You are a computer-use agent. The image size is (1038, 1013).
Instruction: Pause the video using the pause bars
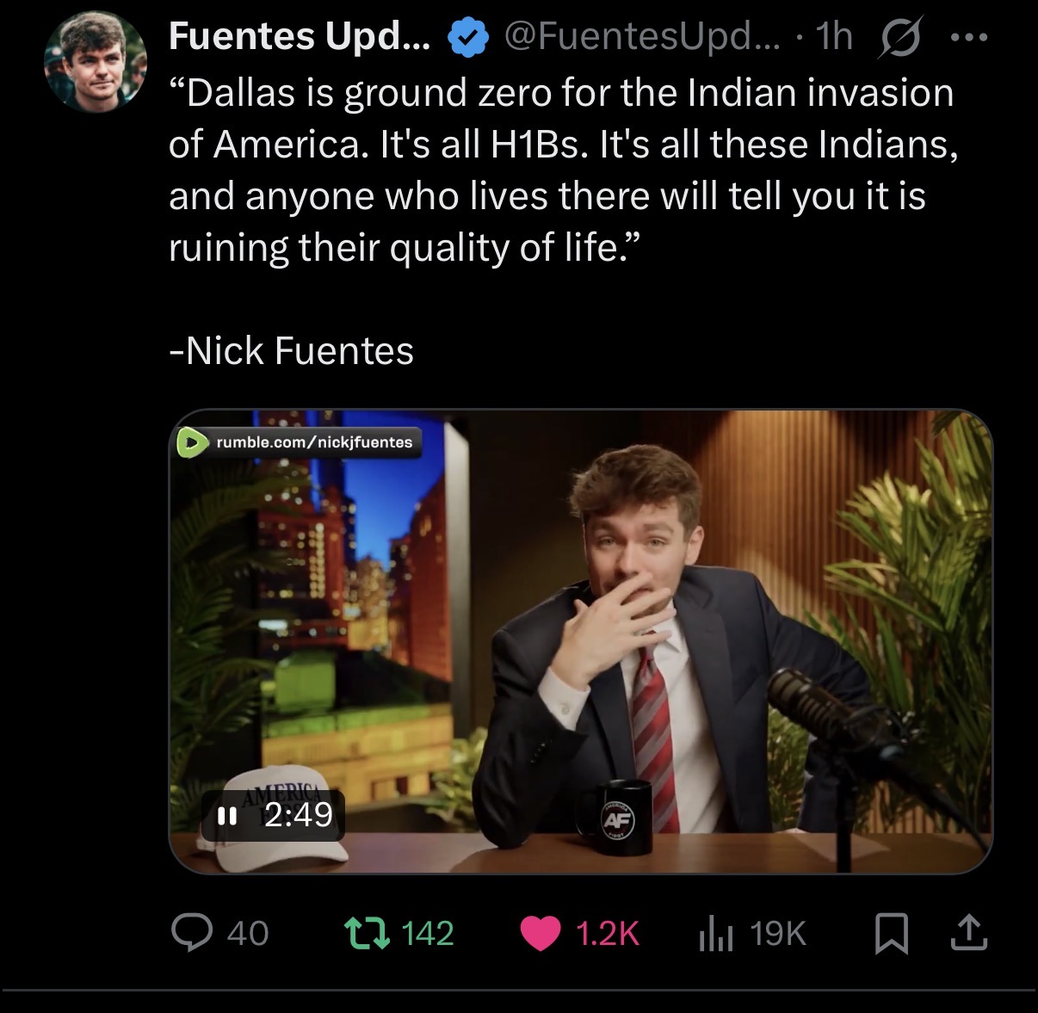coord(227,815)
